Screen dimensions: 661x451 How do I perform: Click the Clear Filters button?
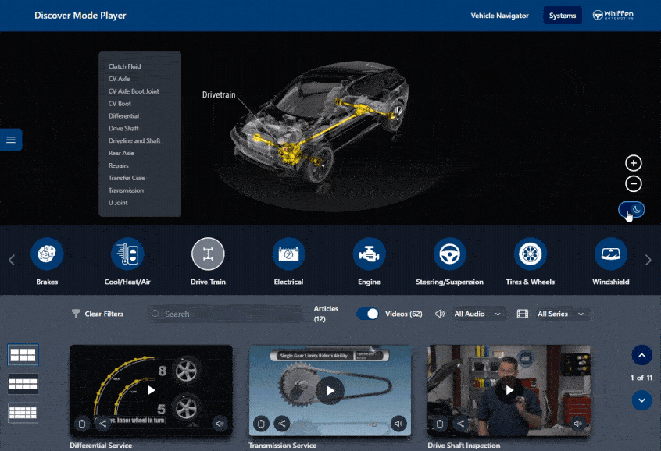[x=98, y=314]
